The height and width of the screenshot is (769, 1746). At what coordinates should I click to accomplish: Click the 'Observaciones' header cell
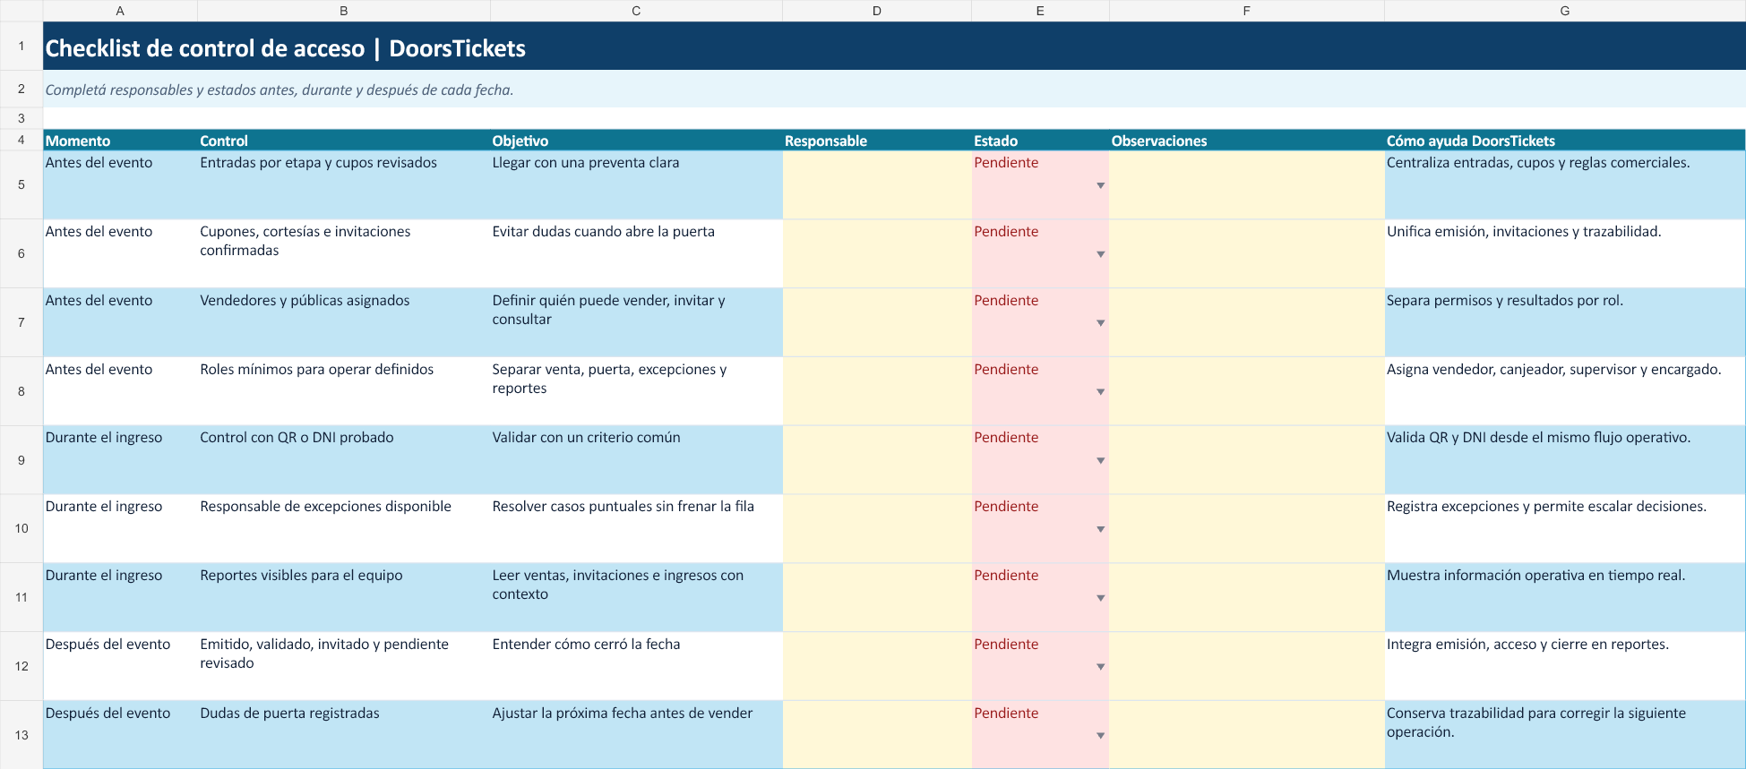click(x=1246, y=141)
